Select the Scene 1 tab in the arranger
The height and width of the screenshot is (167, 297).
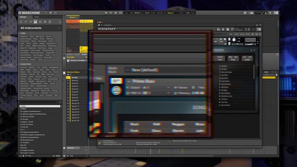click(x=73, y=17)
